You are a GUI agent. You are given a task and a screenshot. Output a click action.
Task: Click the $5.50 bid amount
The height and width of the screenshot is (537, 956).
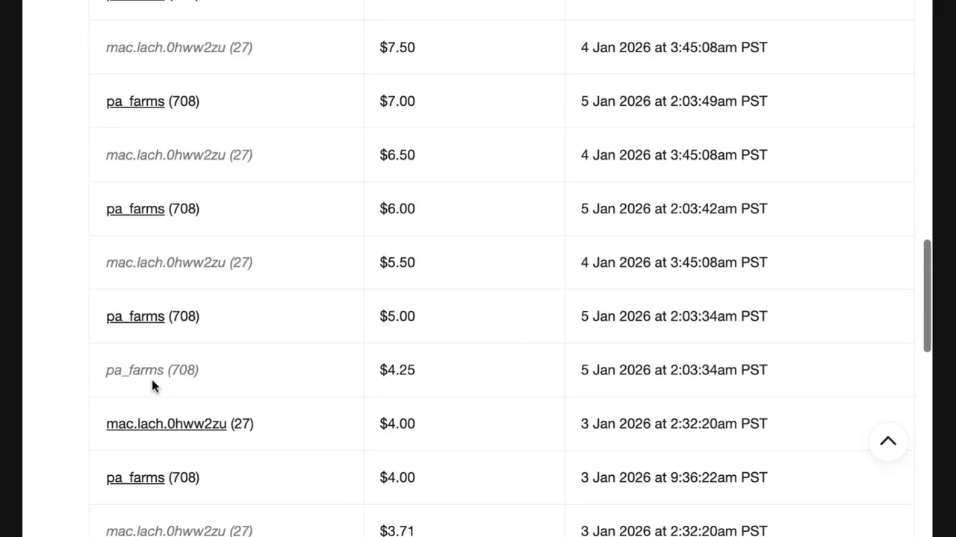[x=397, y=263]
